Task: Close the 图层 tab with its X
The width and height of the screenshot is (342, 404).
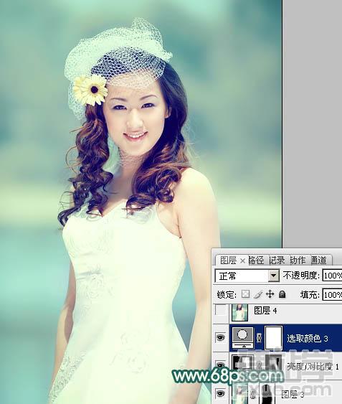Action: click(x=242, y=261)
